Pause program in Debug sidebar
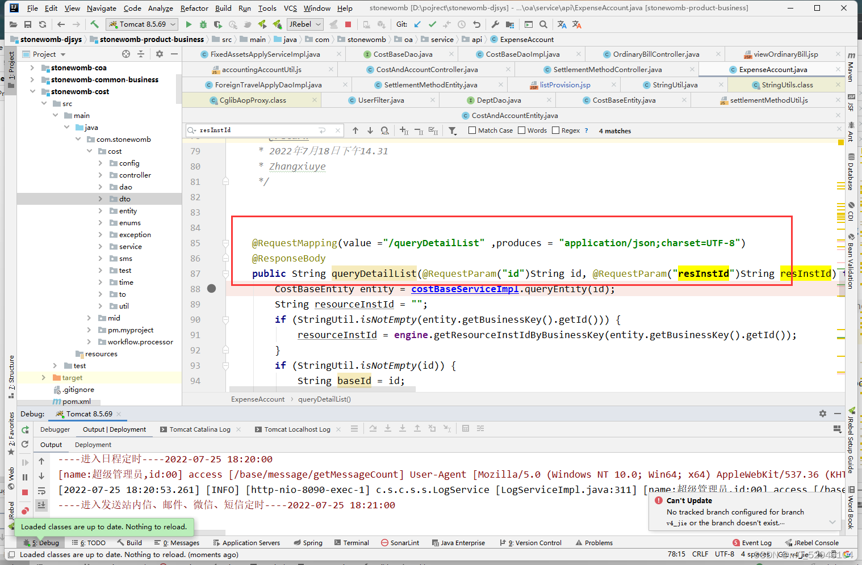Viewport: 862px width, 565px height. point(25,477)
